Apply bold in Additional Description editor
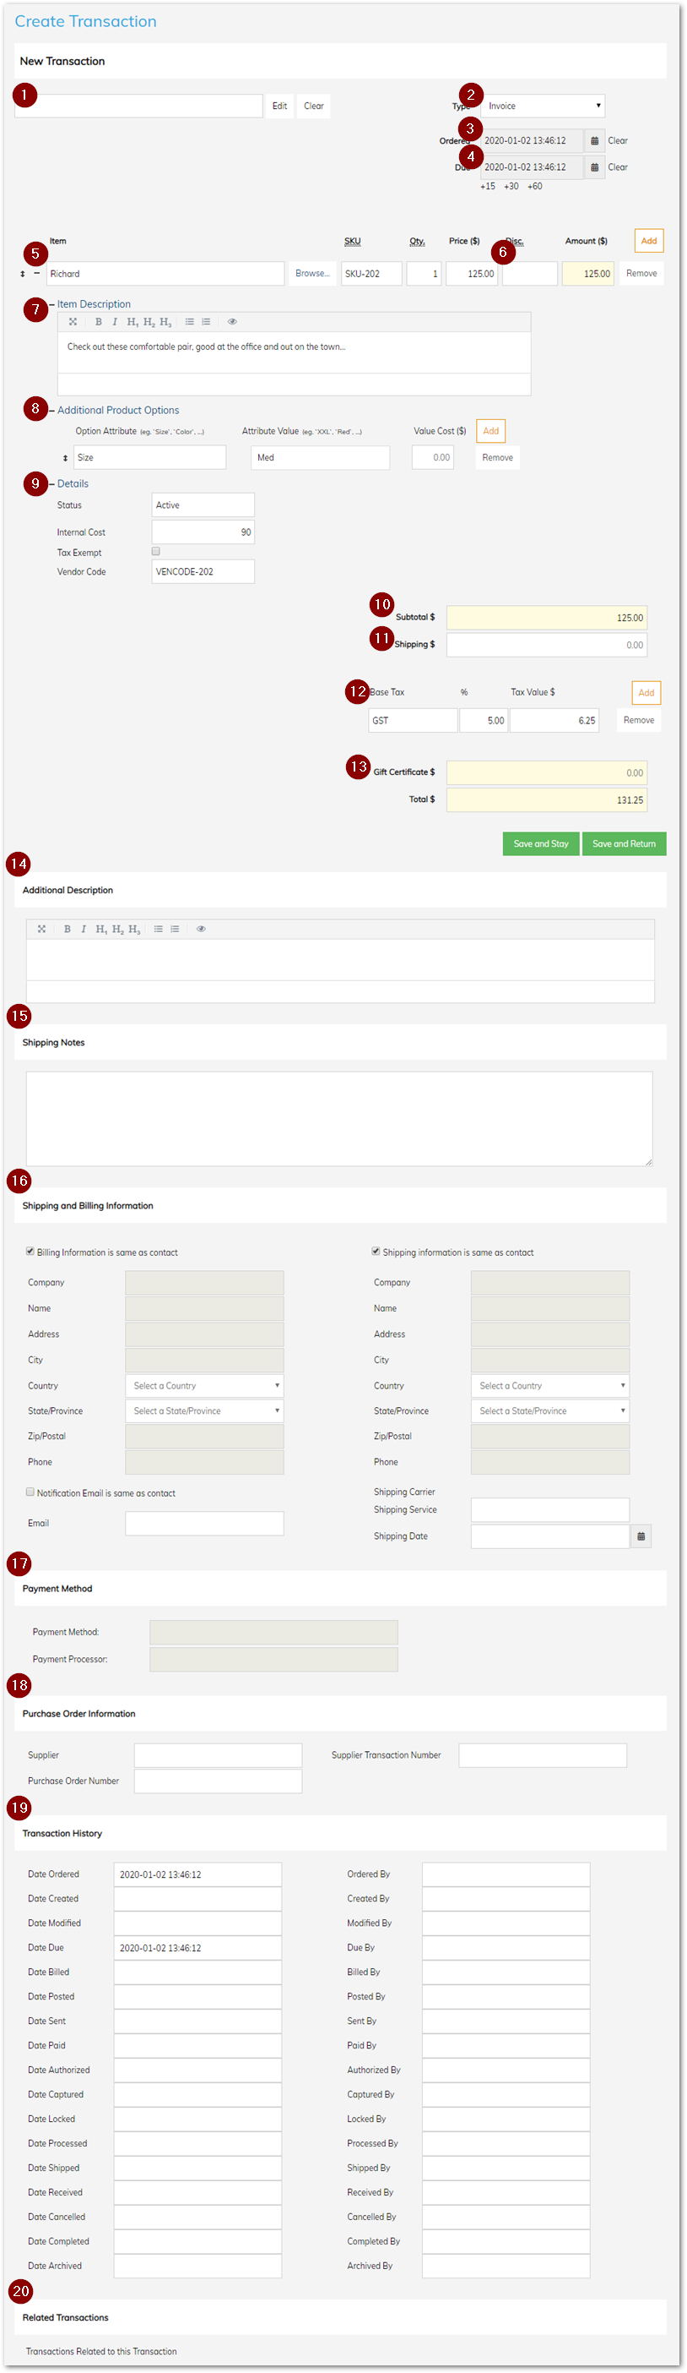 point(68,929)
